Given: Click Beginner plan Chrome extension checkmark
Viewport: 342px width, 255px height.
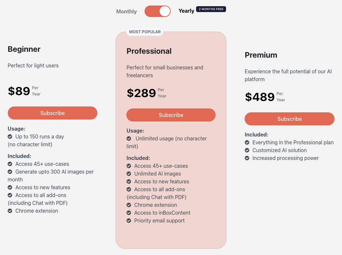Looking at the screenshot, I should tap(10, 211).
